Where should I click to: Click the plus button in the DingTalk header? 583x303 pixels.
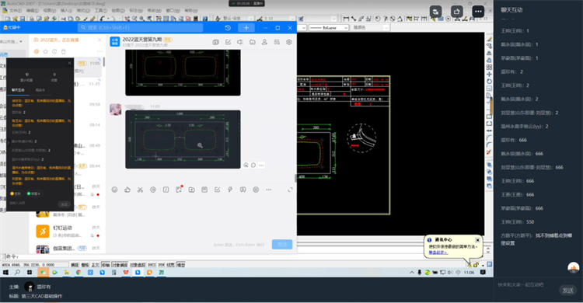246,27
